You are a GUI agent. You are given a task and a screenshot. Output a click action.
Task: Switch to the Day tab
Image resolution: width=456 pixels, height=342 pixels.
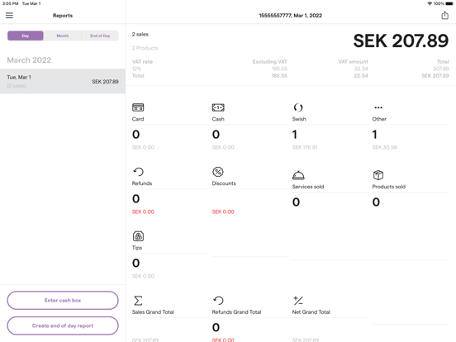tap(26, 36)
